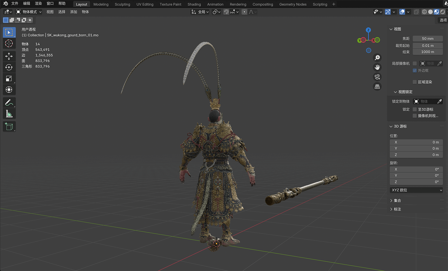448x271 pixels.
Task: Switch to orthographic view using the grid icon
Action: [377, 87]
